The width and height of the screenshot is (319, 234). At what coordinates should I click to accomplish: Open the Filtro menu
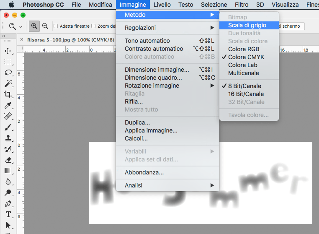pos(242,5)
